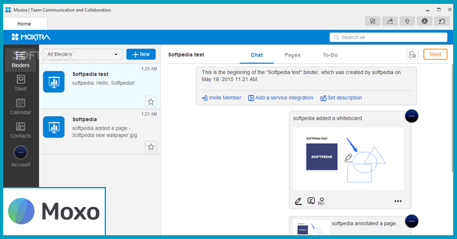Viewport: 457px width, 239px height.
Task: Open binder settings icon next to Meet
Action: [x=412, y=54]
